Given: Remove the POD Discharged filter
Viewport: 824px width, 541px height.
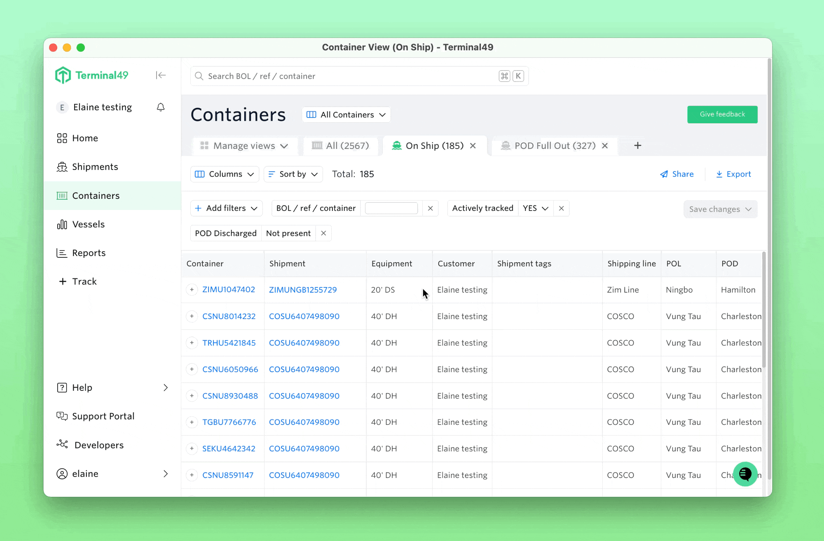Looking at the screenshot, I should pos(323,233).
